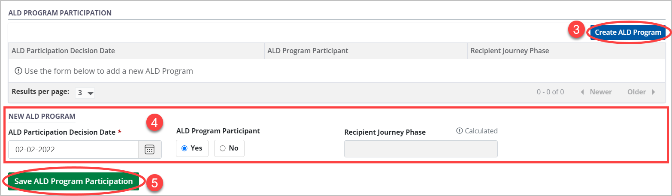
Task: Save ALD Program Participation
Action: click(73, 181)
